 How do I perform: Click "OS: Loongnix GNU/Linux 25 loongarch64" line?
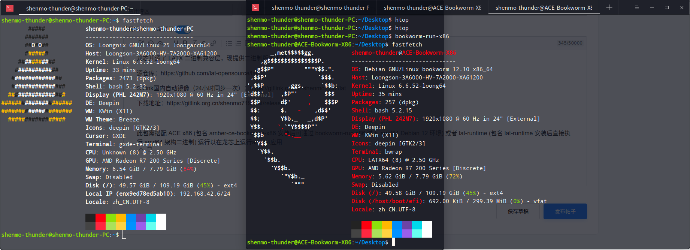[x=148, y=45]
